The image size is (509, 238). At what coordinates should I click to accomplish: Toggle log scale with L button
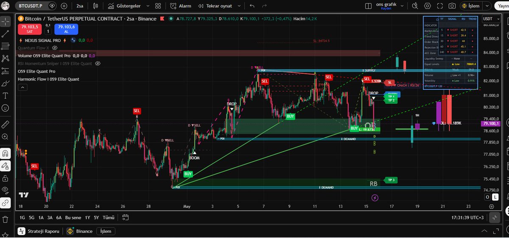(x=495, y=197)
